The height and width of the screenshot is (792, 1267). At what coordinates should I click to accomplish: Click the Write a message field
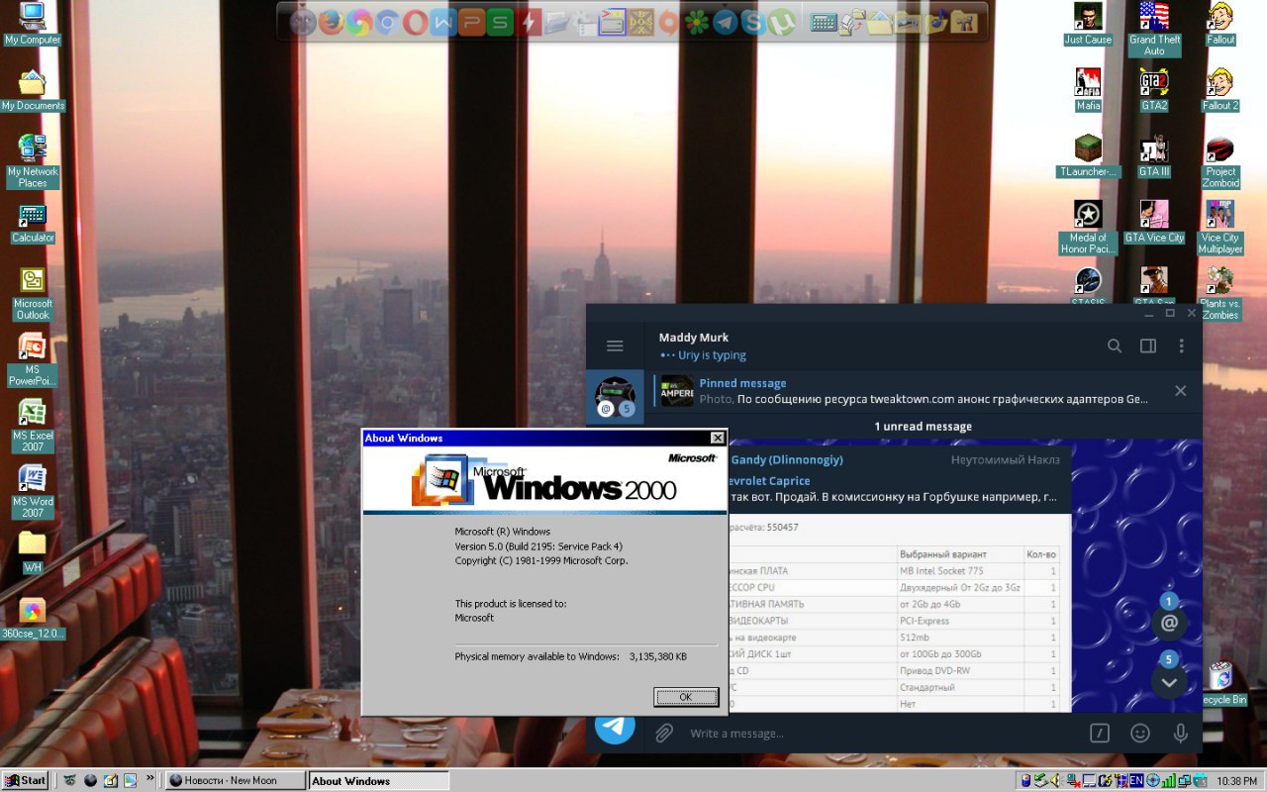[881, 734]
